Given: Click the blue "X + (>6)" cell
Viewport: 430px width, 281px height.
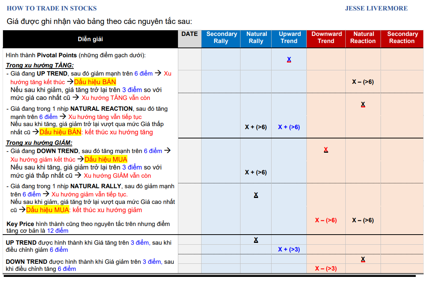Looking at the screenshot, I should click(x=289, y=127).
